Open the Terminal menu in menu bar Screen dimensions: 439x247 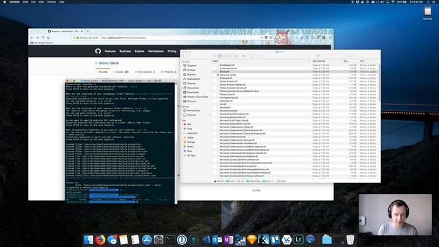pos(14,1)
